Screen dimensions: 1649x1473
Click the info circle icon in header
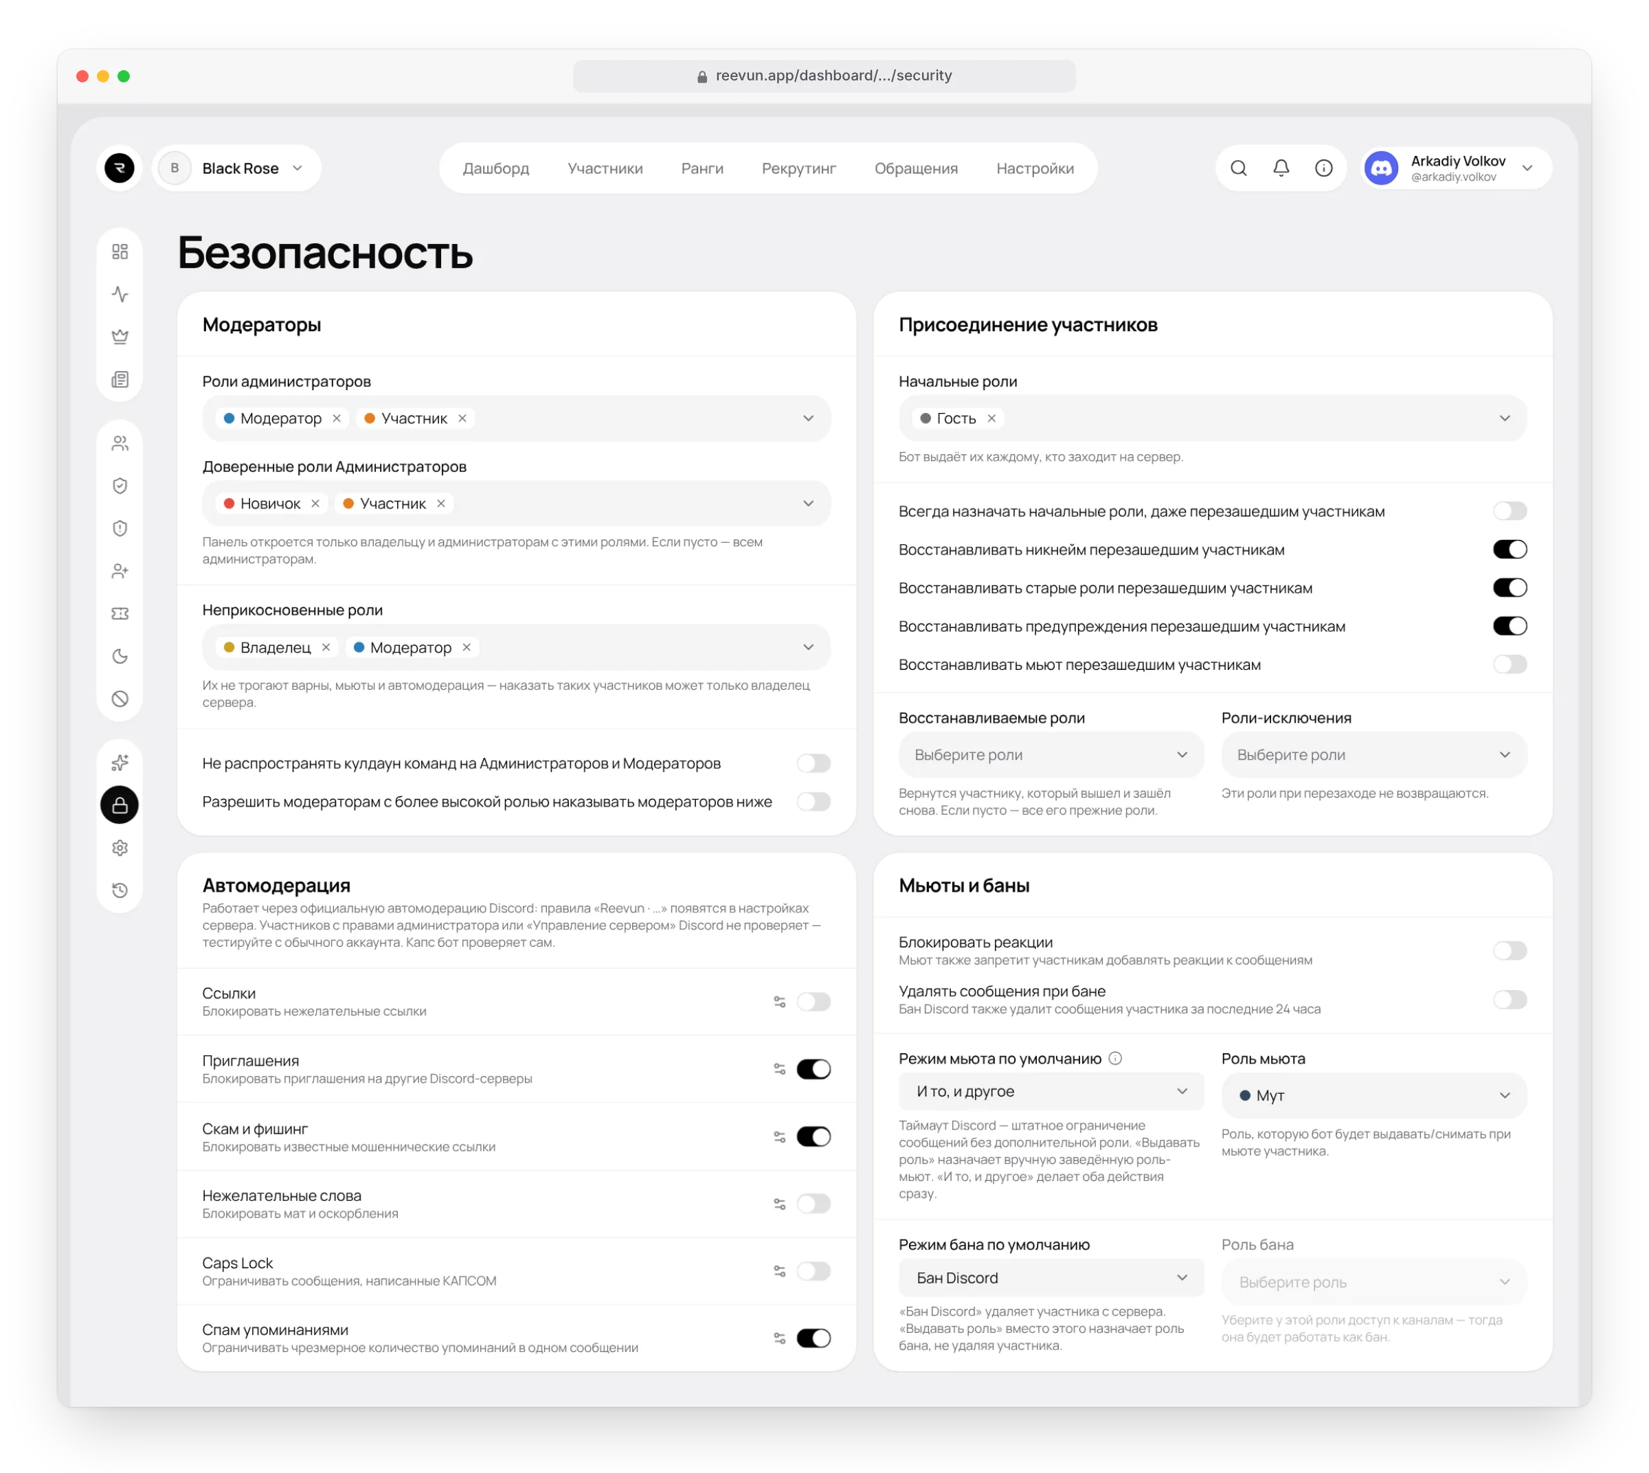[x=1323, y=168]
